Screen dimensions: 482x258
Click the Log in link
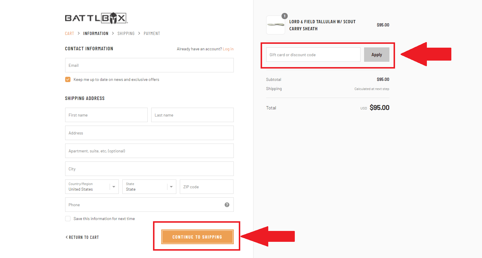[x=228, y=49]
